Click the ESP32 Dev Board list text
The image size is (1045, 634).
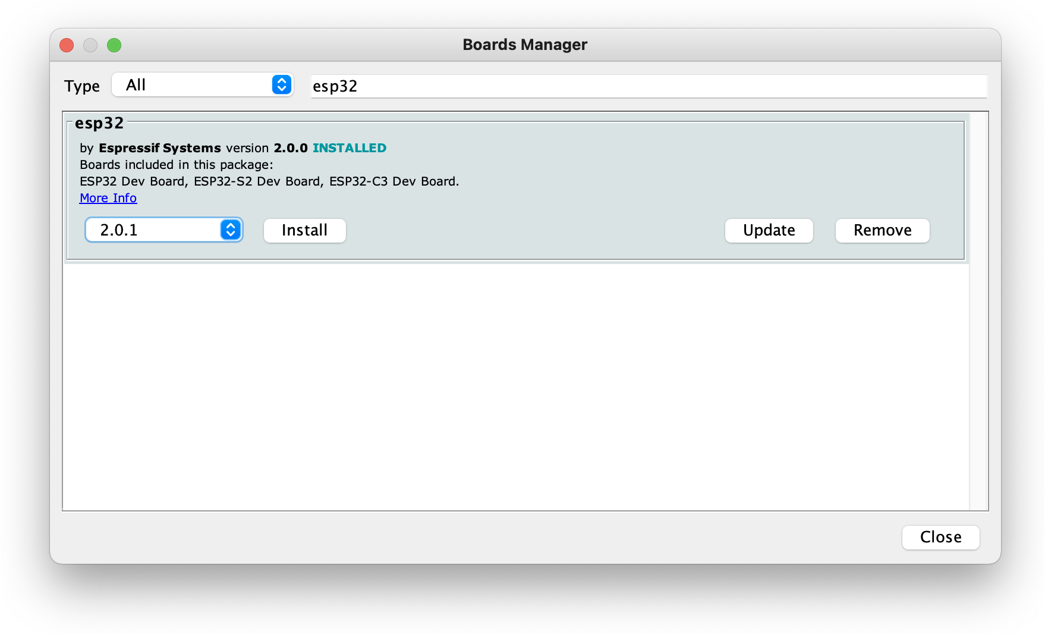pos(133,181)
